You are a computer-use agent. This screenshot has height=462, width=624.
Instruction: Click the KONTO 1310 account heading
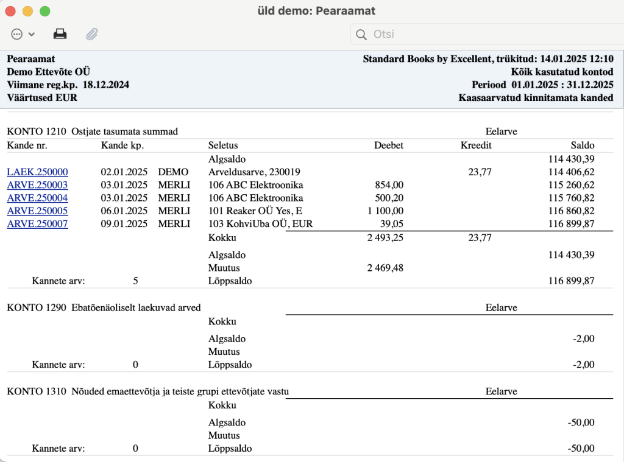(x=147, y=391)
